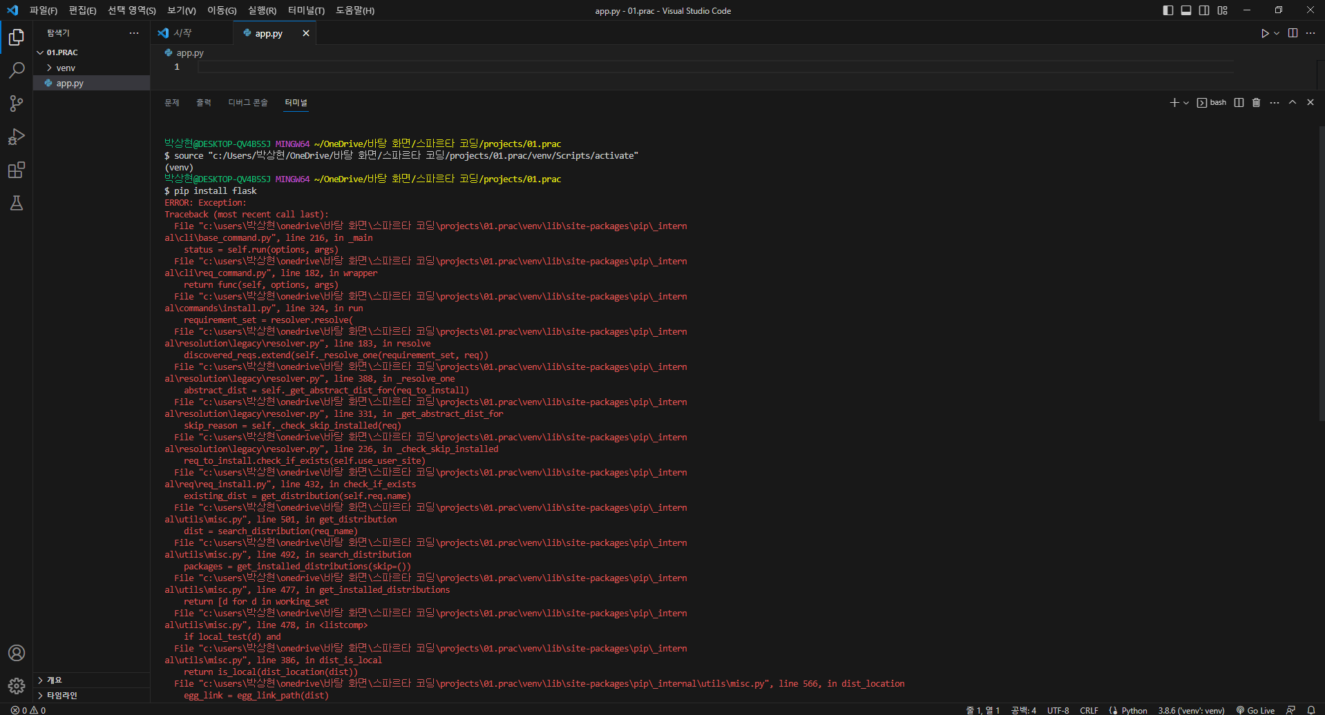
Task: Open the Run and Debug view
Action: pos(17,137)
